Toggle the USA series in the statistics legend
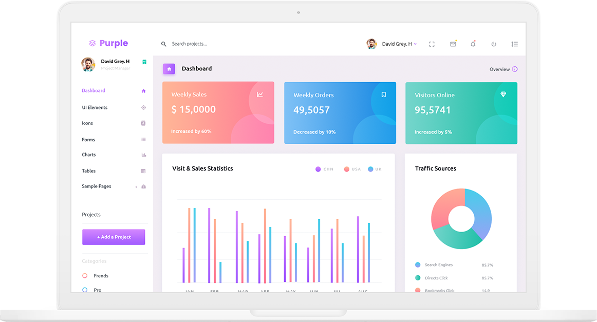The width and height of the screenshot is (597, 322). coord(352,169)
